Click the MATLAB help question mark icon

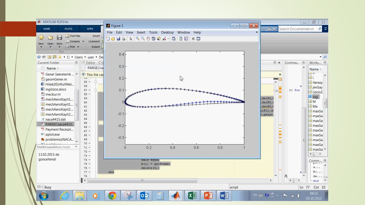(275, 29)
